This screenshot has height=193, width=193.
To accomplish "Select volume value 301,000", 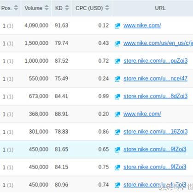I will click(x=39, y=132).
